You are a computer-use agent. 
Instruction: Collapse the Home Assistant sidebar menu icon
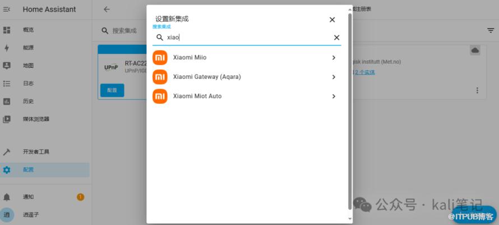point(7,10)
